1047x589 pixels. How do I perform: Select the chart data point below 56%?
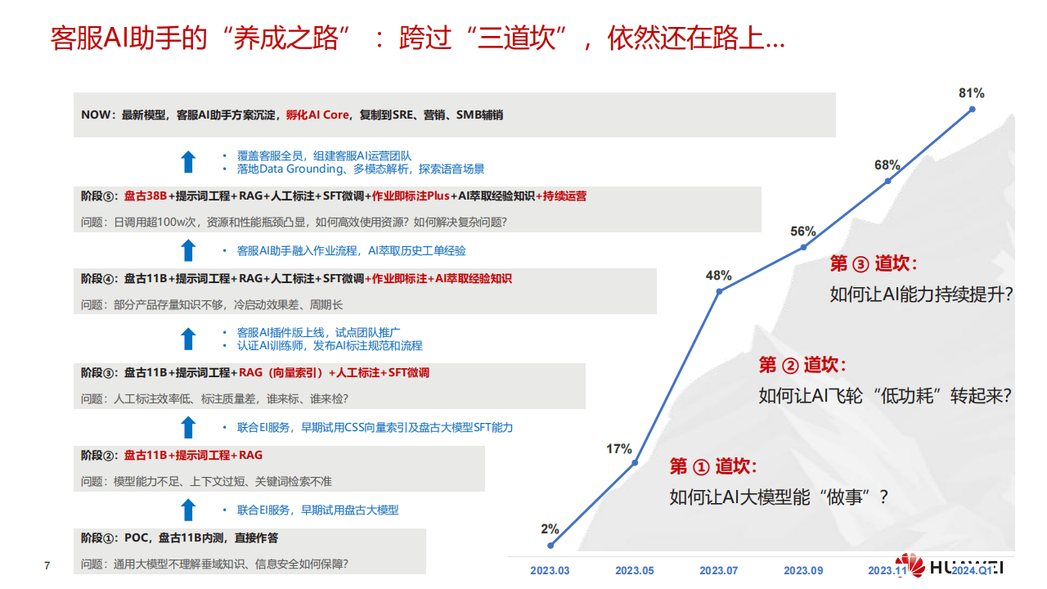[803, 247]
